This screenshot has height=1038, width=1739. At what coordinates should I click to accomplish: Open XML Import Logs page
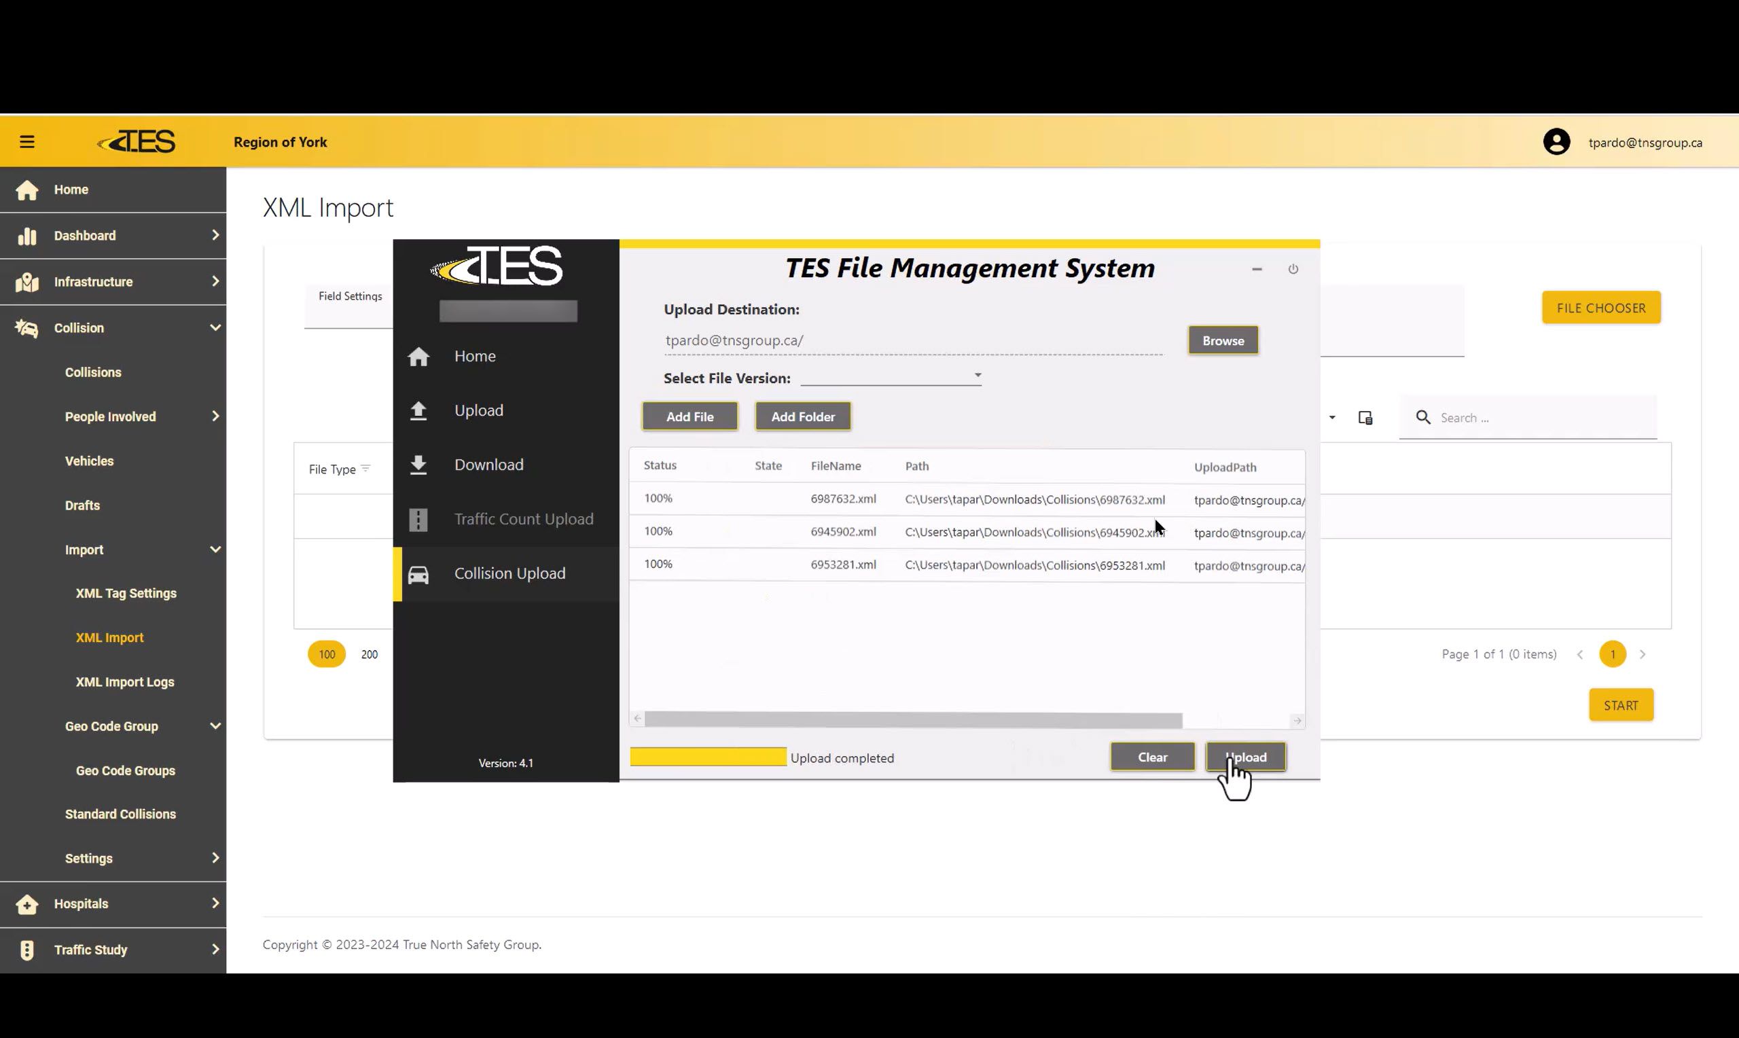(124, 682)
